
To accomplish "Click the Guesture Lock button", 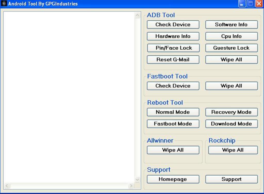I will tap(232, 48).
